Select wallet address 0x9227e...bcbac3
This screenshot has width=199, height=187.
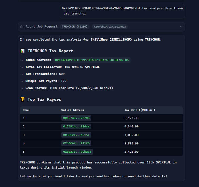coord(77,152)
